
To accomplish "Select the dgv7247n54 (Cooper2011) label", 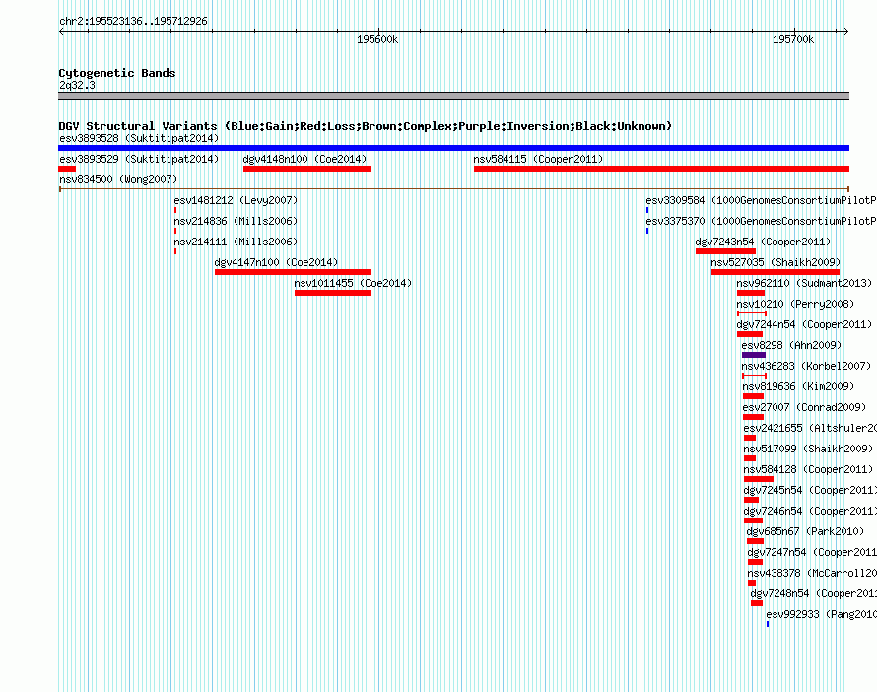I will point(812,552).
